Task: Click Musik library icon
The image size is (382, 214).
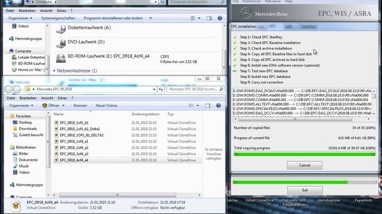Action: (15, 166)
